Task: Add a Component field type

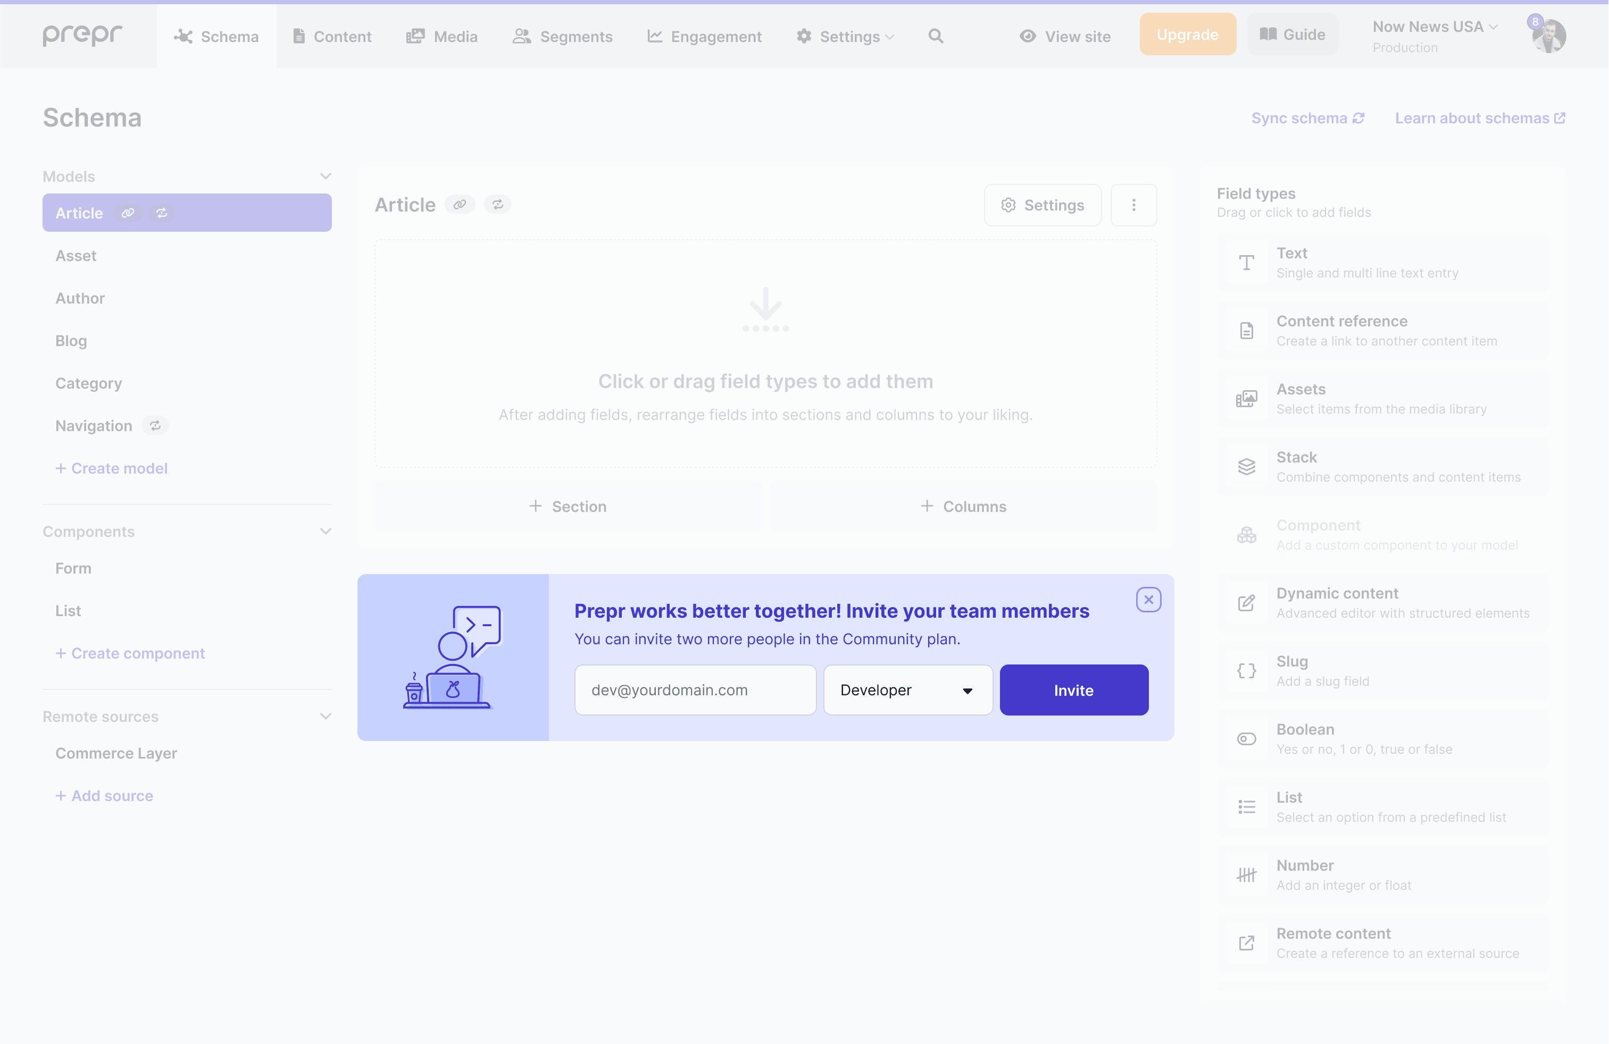Action: coord(1382,535)
